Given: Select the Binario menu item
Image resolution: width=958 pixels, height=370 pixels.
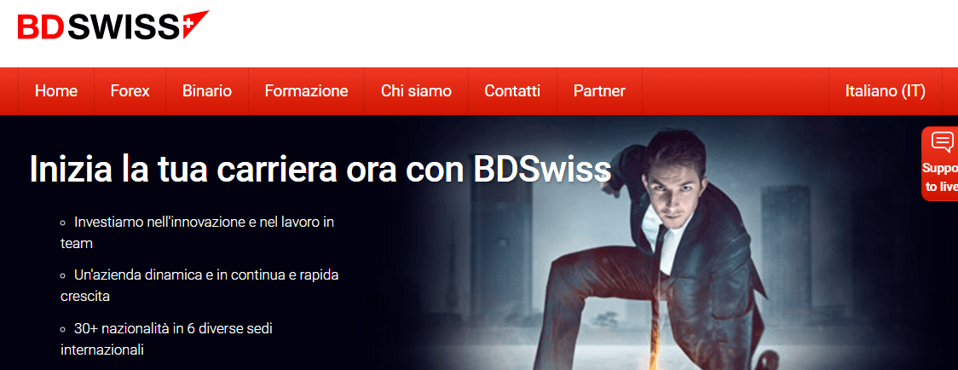Looking at the screenshot, I should [207, 91].
